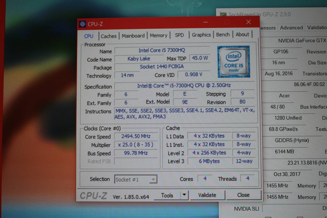Select the Bench tab
Viewport: 327px width, 218px height.
coord(223,34)
